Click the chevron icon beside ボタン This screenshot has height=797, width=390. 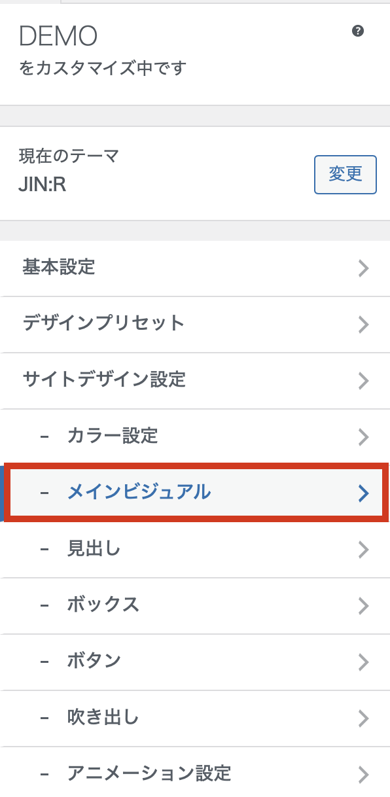pos(364,662)
